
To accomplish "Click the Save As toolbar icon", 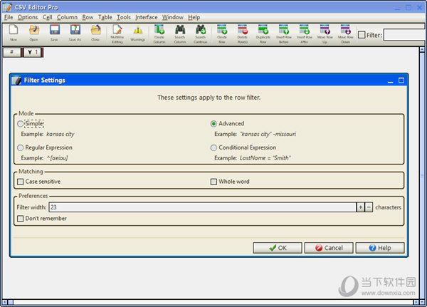I will [75, 33].
